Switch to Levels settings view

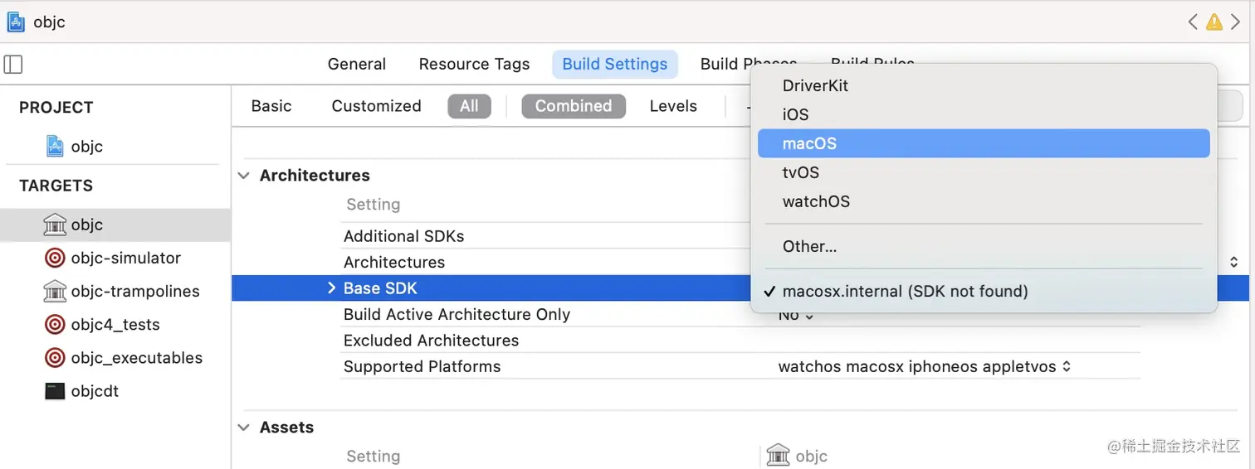[x=673, y=106]
